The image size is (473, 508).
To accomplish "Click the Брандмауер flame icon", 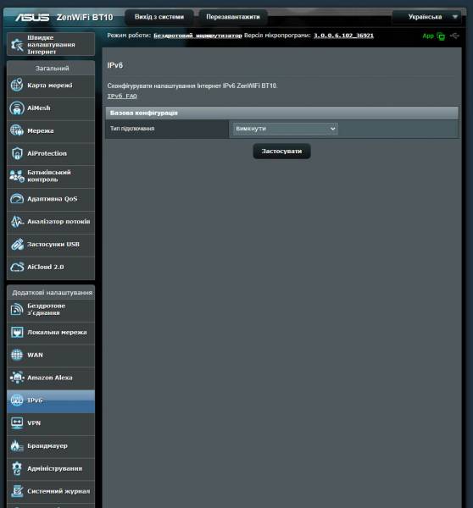I will [17, 446].
